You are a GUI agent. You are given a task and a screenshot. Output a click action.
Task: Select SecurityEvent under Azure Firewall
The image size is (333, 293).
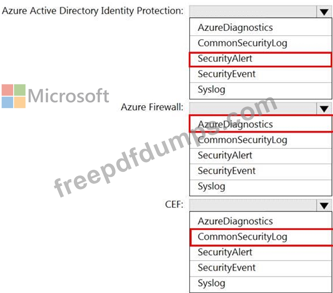[x=227, y=171]
